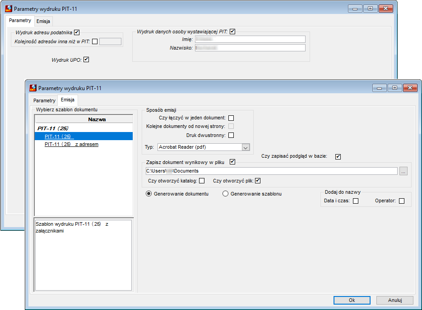Select the highlighted PIT-11 (25) template
The width and height of the screenshot is (422, 310).
click(x=83, y=136)
